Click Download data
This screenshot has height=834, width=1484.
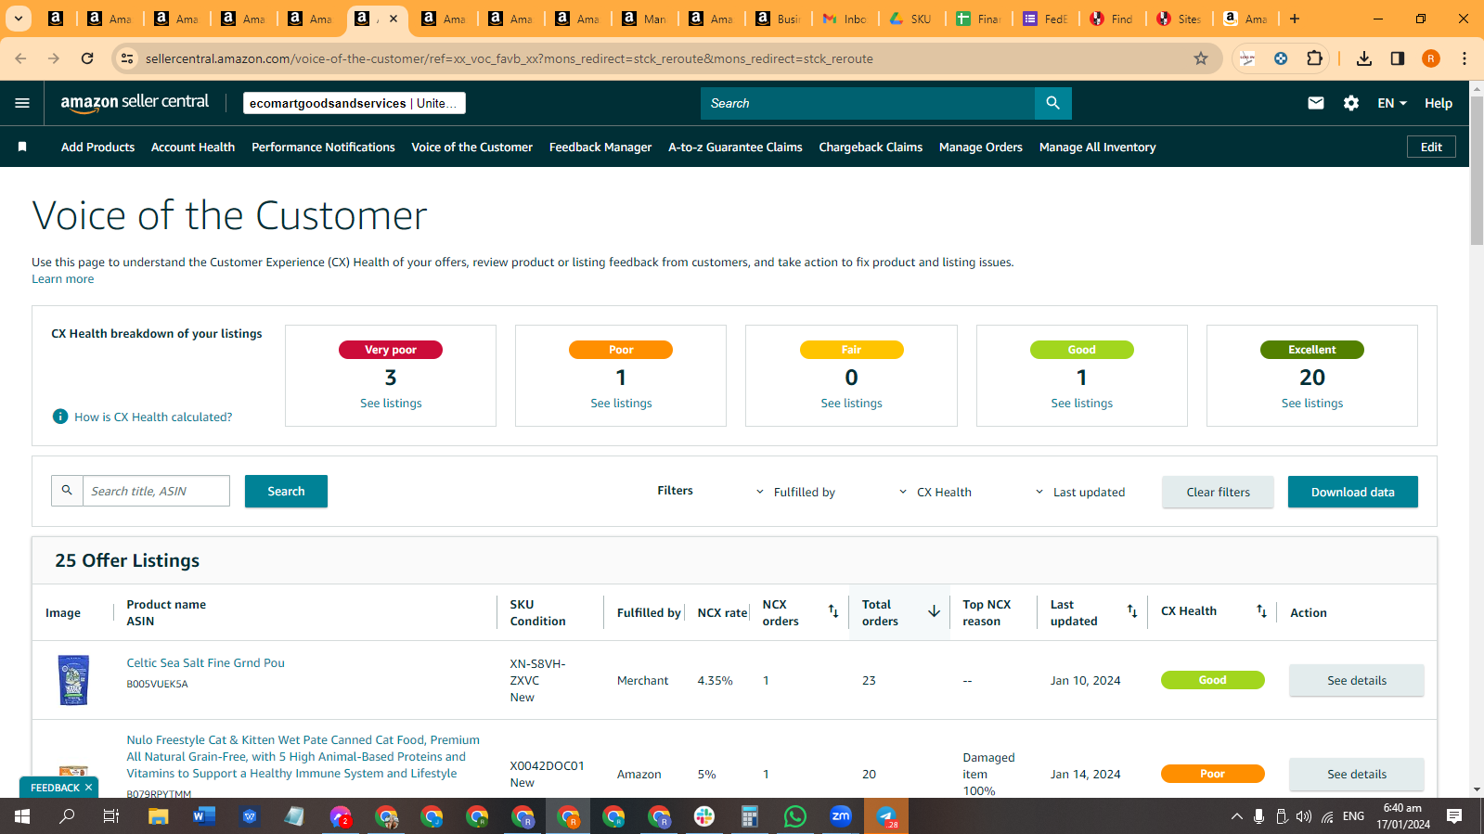tap(1352, 492)
